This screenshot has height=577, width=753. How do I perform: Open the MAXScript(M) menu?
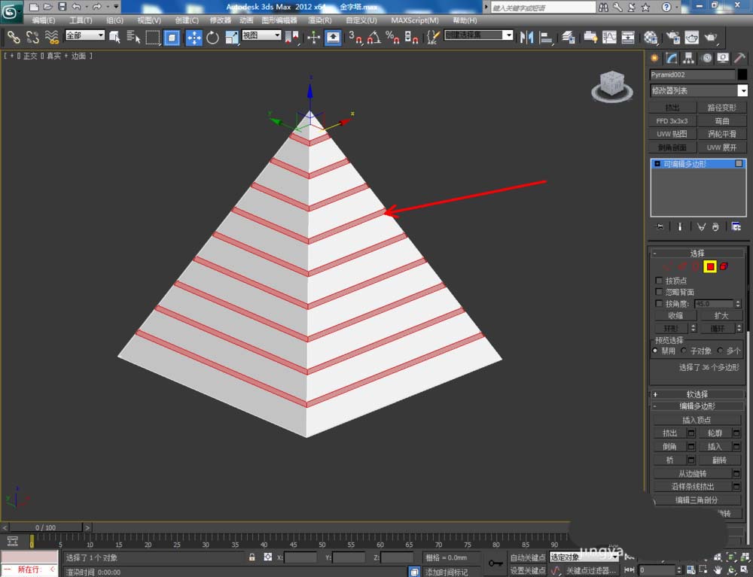click(415, 20)
